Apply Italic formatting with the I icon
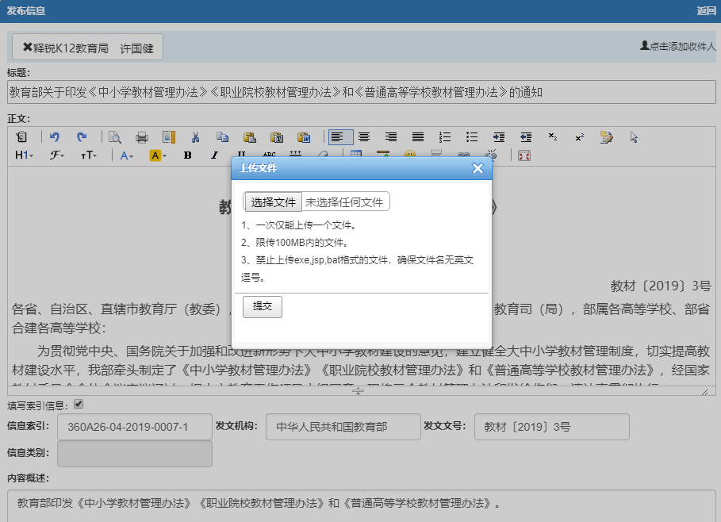This screenshot has width=721, height=522. [213, 155]
